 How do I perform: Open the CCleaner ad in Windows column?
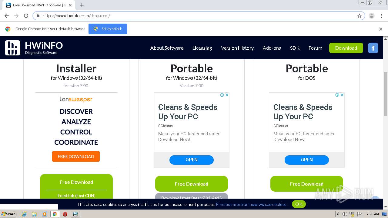[192, 160]
